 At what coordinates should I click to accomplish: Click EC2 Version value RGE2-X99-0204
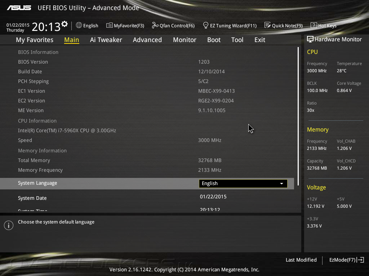click(216, 101)
